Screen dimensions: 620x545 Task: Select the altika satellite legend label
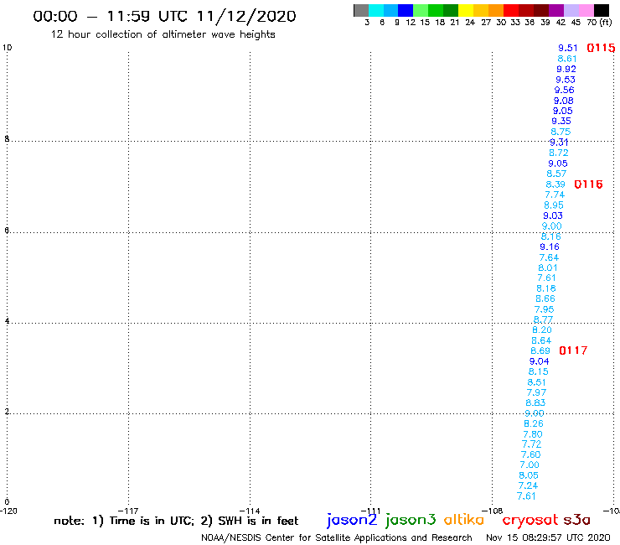pyautogui.click(x=464, y=520)
